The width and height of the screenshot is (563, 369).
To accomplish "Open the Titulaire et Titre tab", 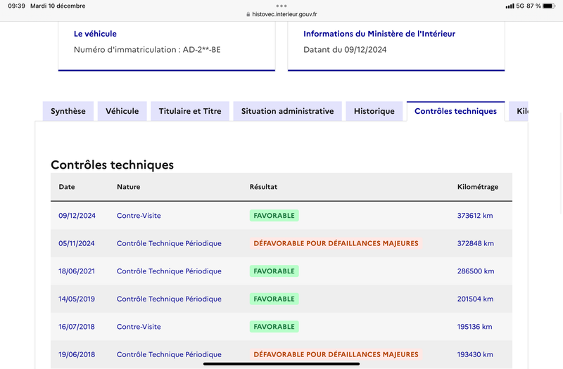I will (x=190, y=111).
